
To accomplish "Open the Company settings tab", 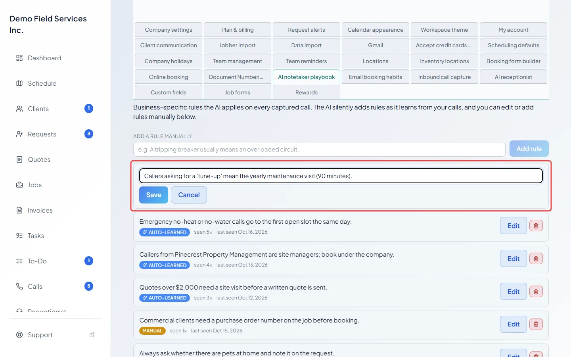I will tap(169, 30).
